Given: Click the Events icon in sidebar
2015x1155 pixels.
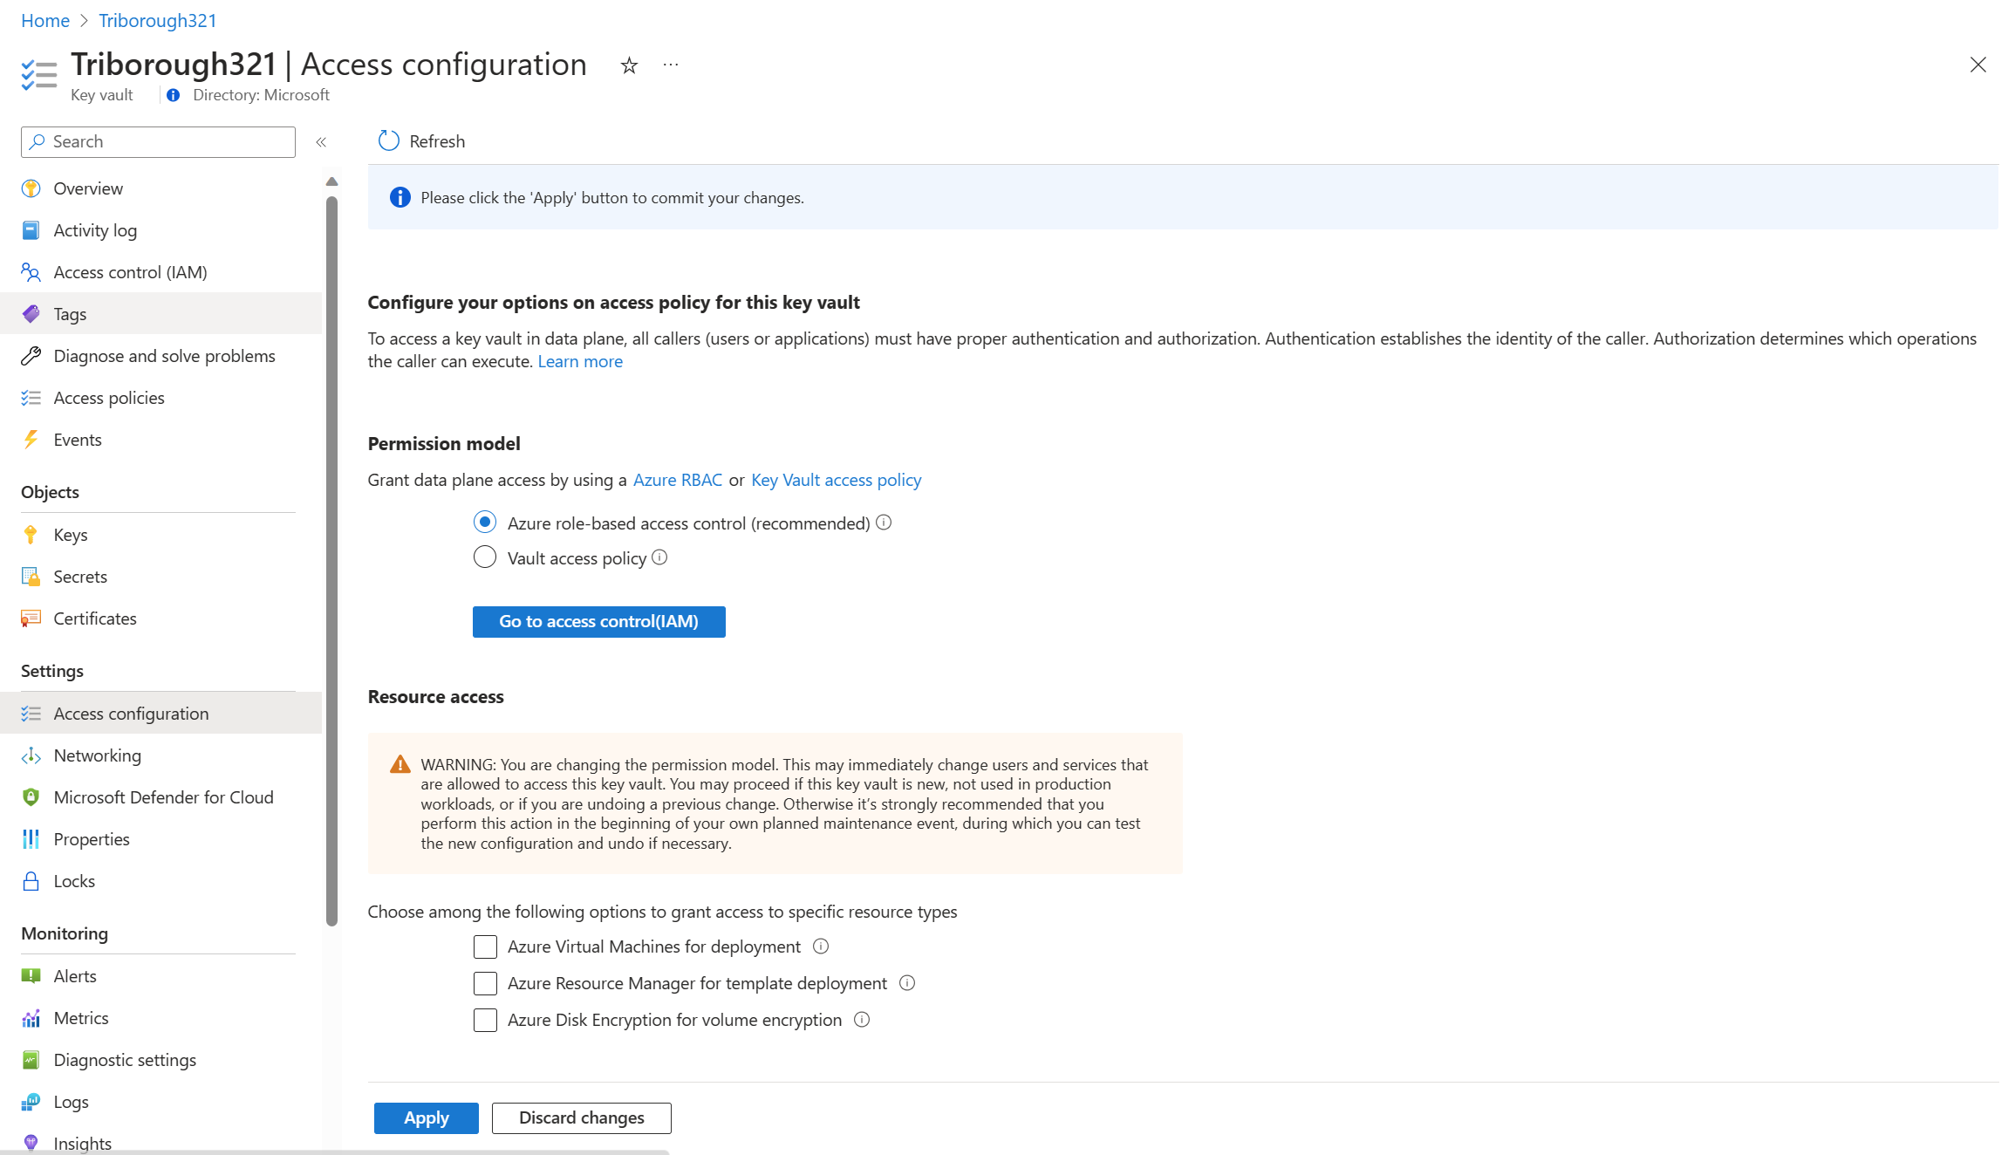Looking at the screenshot, I should 31,440.
